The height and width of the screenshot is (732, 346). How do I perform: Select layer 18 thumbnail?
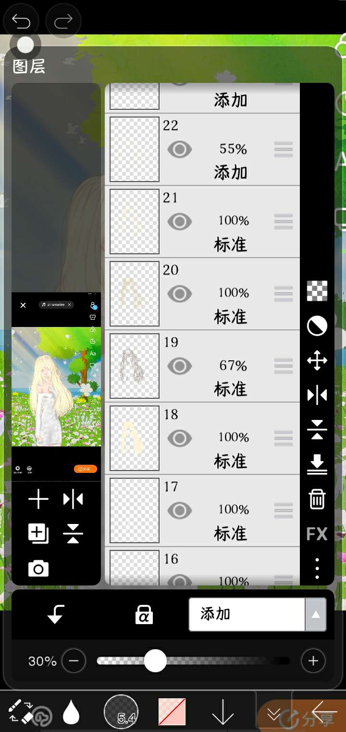point(135,438)
